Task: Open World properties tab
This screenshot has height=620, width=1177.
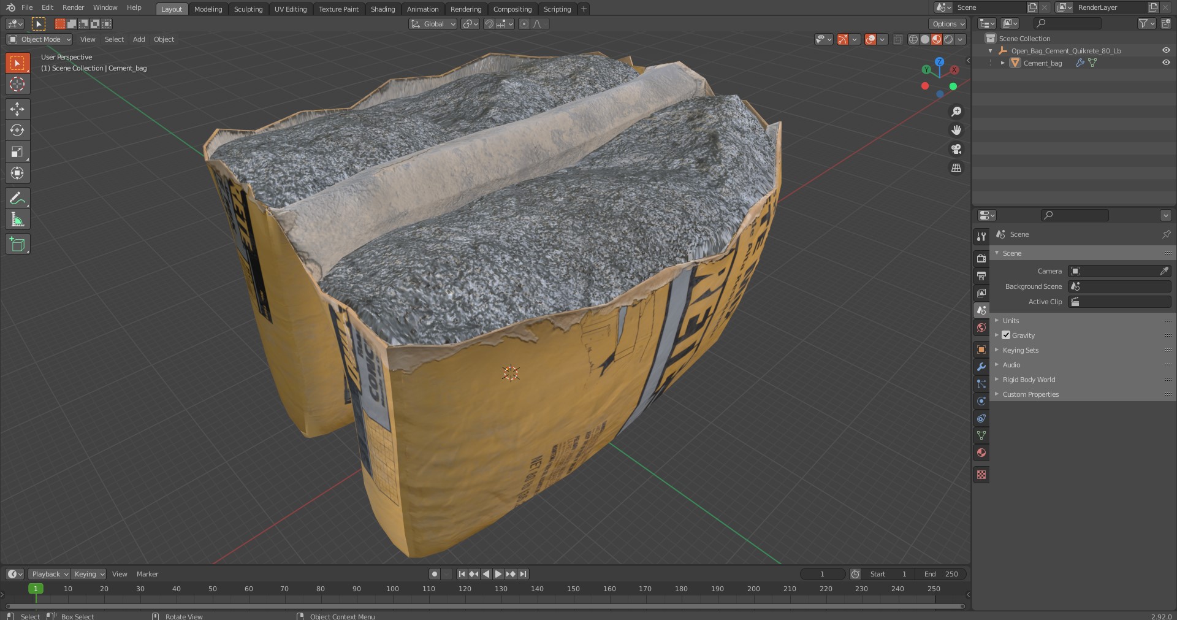Action: pyautogui.click(x=981, y=327)
